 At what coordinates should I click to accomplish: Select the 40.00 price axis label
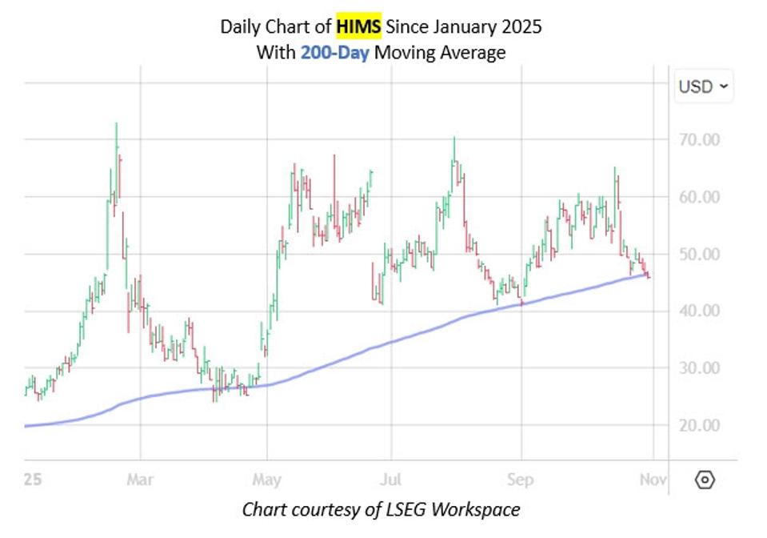698,311
